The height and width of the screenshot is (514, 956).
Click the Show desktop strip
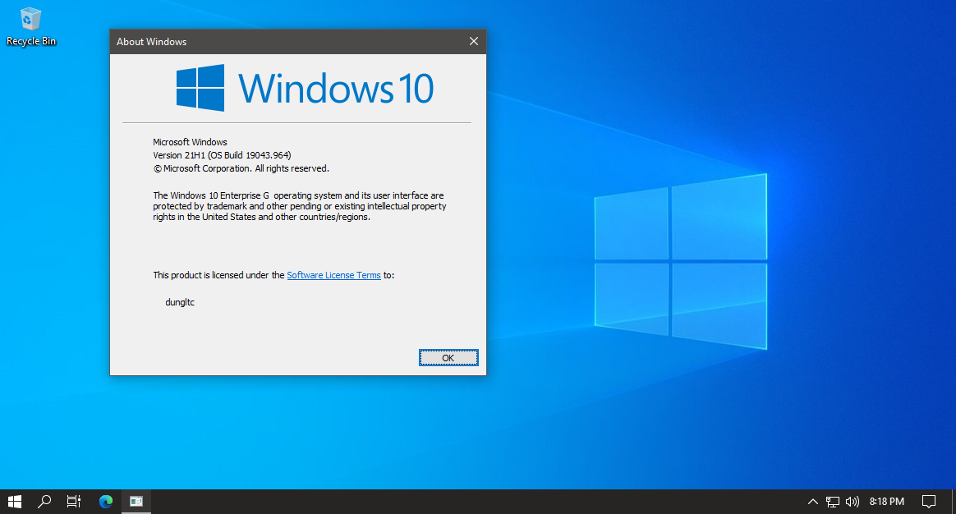tap(953, 501)
